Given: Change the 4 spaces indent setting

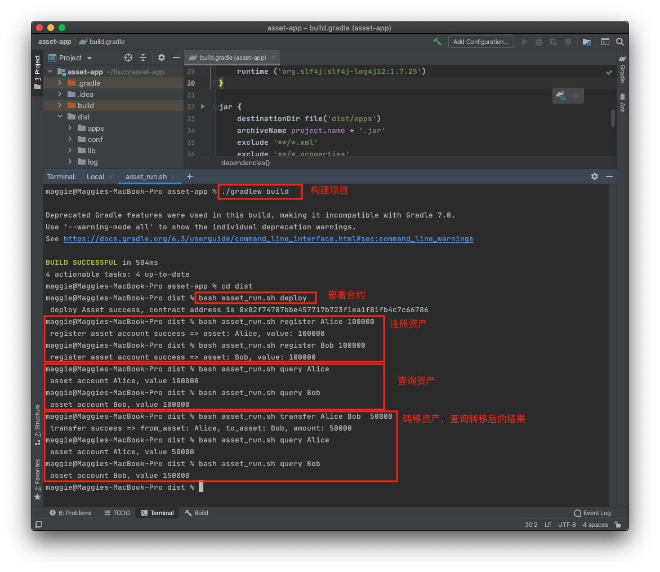Looking at the screenshot, I should (x=595, y=525).
